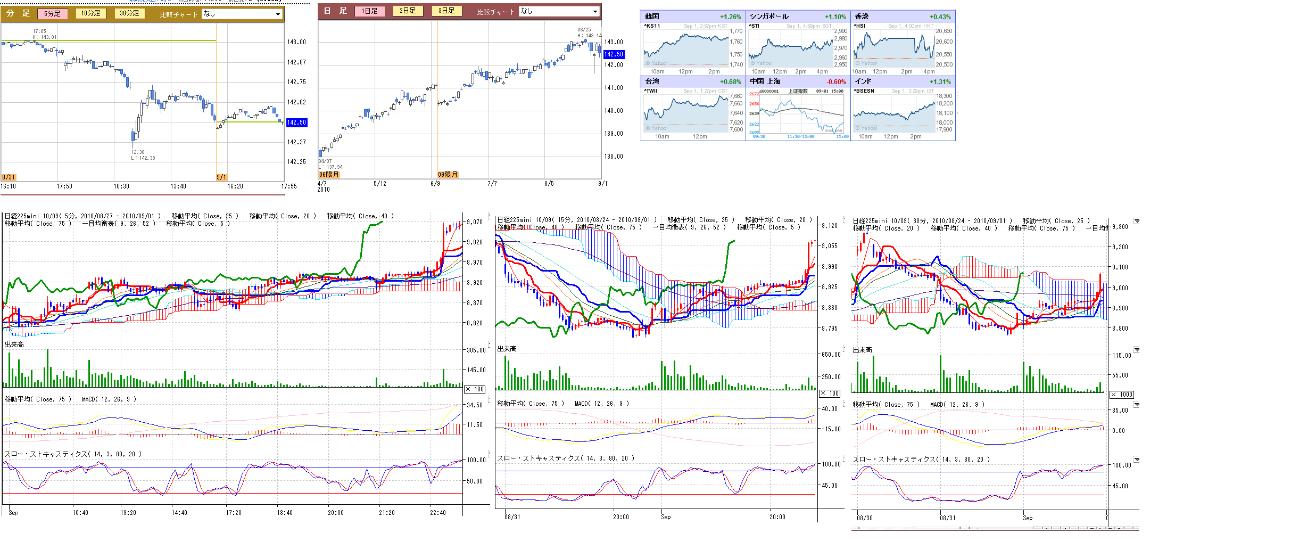
Task: Click ×1000 volume scale box on 30-minute chart
Action: pyautogui.click(x=1121, y=395)
